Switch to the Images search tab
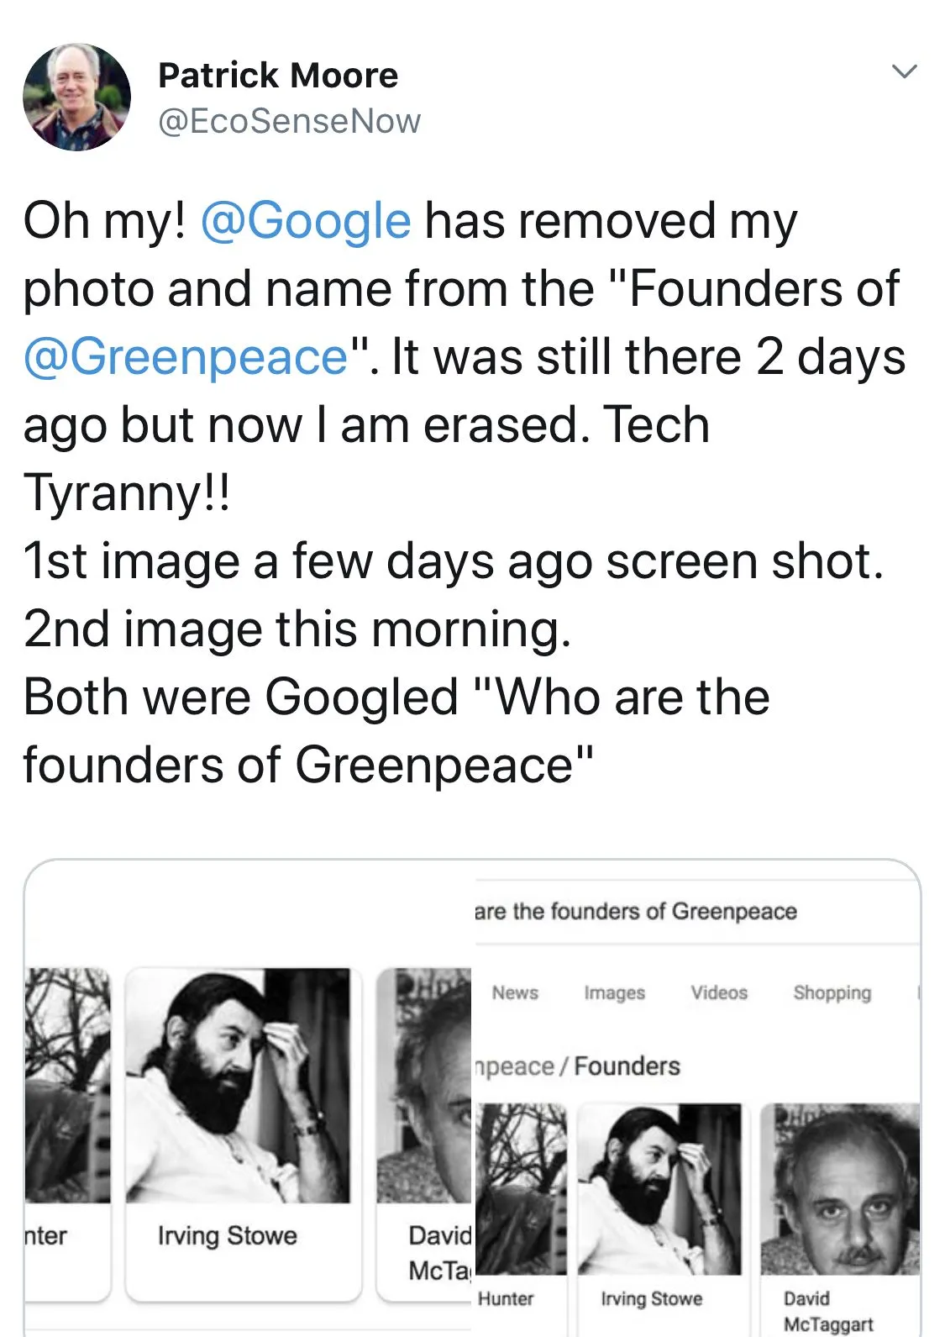Screen dimensions: 945x1337 click(x=614, y=992)
